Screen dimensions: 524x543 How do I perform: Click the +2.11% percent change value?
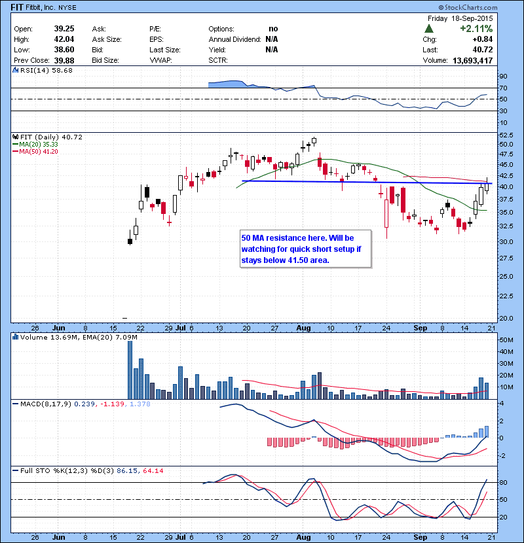(476, 28)
